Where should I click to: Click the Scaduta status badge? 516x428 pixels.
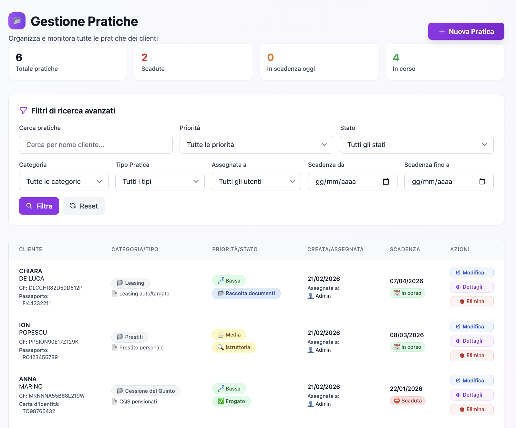(x=408, y=401)
